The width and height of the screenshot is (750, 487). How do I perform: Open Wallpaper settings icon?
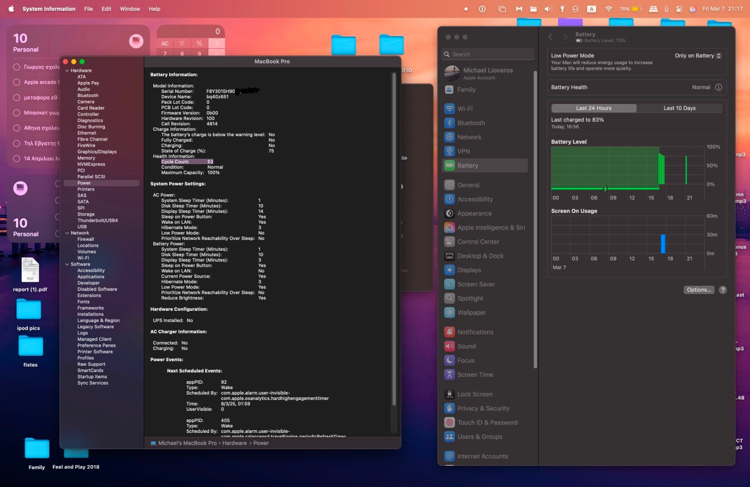[449, 312]
